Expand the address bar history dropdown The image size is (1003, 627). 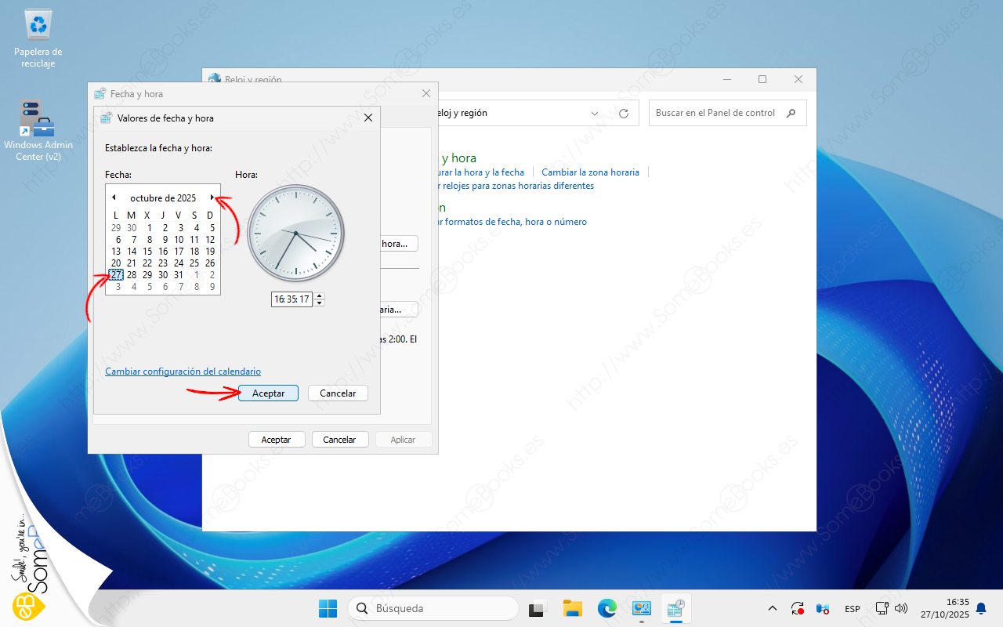point(595,114)
